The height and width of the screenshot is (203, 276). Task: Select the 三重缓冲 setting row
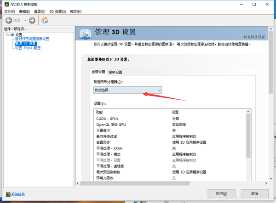pyautogui.click(x=170, y=130)
